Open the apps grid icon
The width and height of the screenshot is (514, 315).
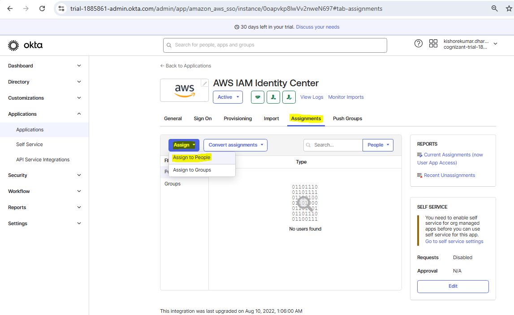[x=433, y=43]
